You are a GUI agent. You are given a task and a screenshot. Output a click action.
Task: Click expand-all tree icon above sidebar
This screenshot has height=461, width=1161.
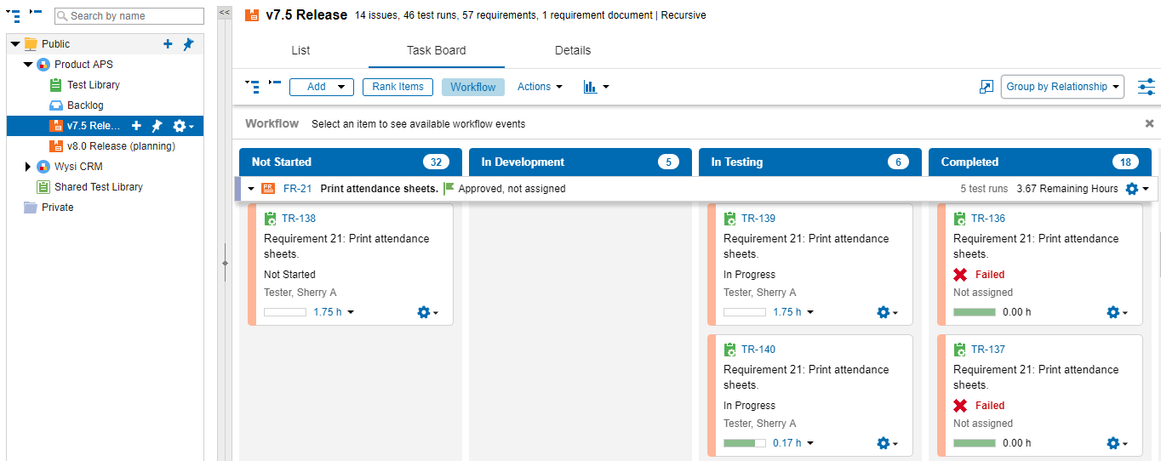13,15
